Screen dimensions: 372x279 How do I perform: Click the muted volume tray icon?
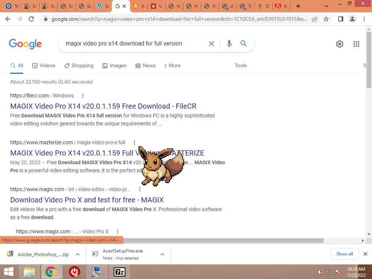320,272
